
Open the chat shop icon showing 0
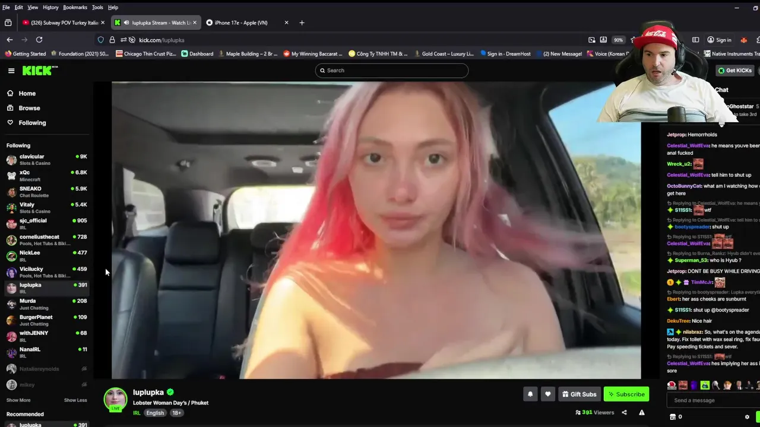pos(676,417)
